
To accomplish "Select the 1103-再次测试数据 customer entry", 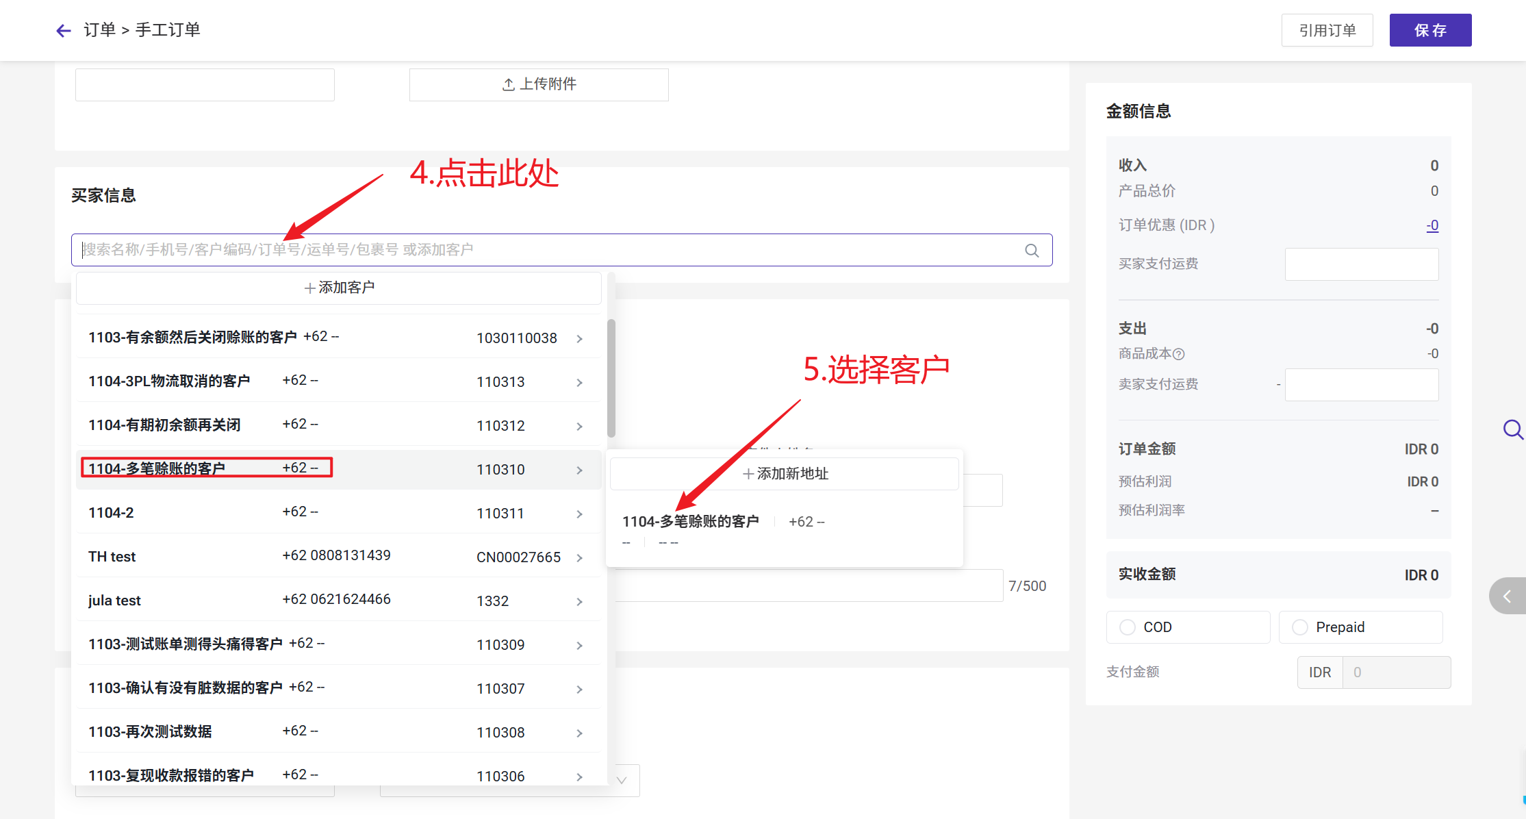I will point(151,731).
